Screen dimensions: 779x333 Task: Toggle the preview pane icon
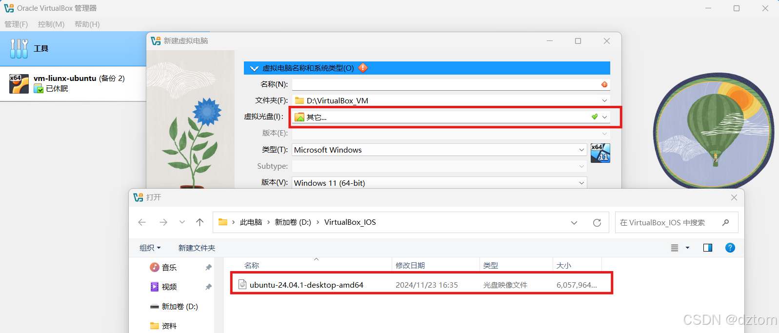(708, 248)
